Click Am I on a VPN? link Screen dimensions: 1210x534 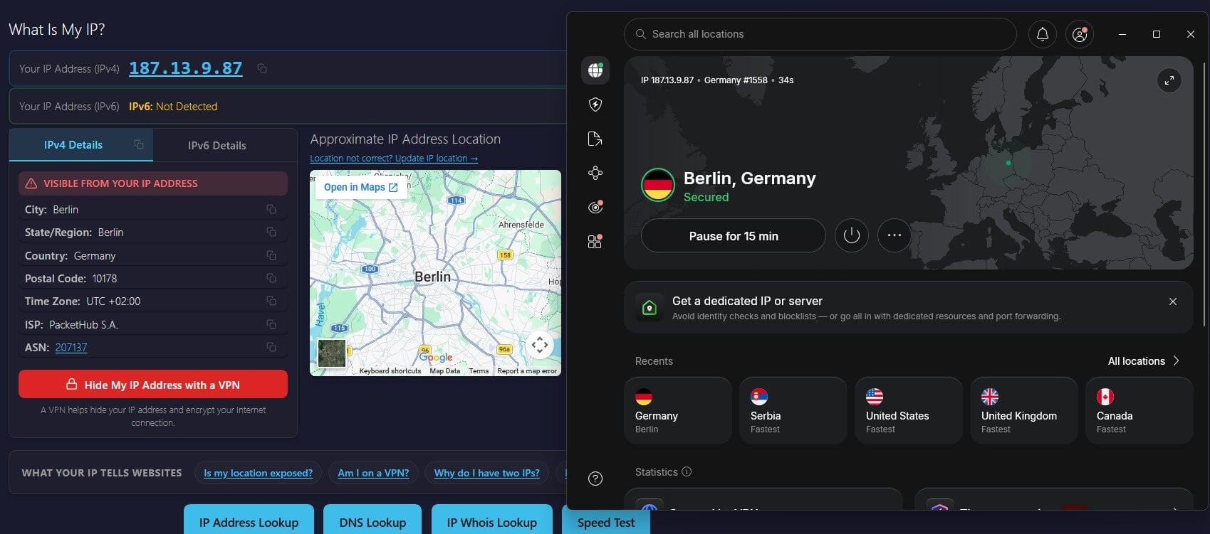pyautogui.click(x=373, y=473)
